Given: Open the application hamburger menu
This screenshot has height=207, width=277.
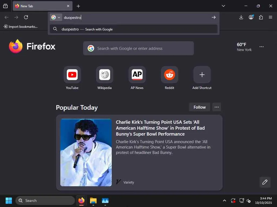Looking at the screenshot, I should coord(271,17).
